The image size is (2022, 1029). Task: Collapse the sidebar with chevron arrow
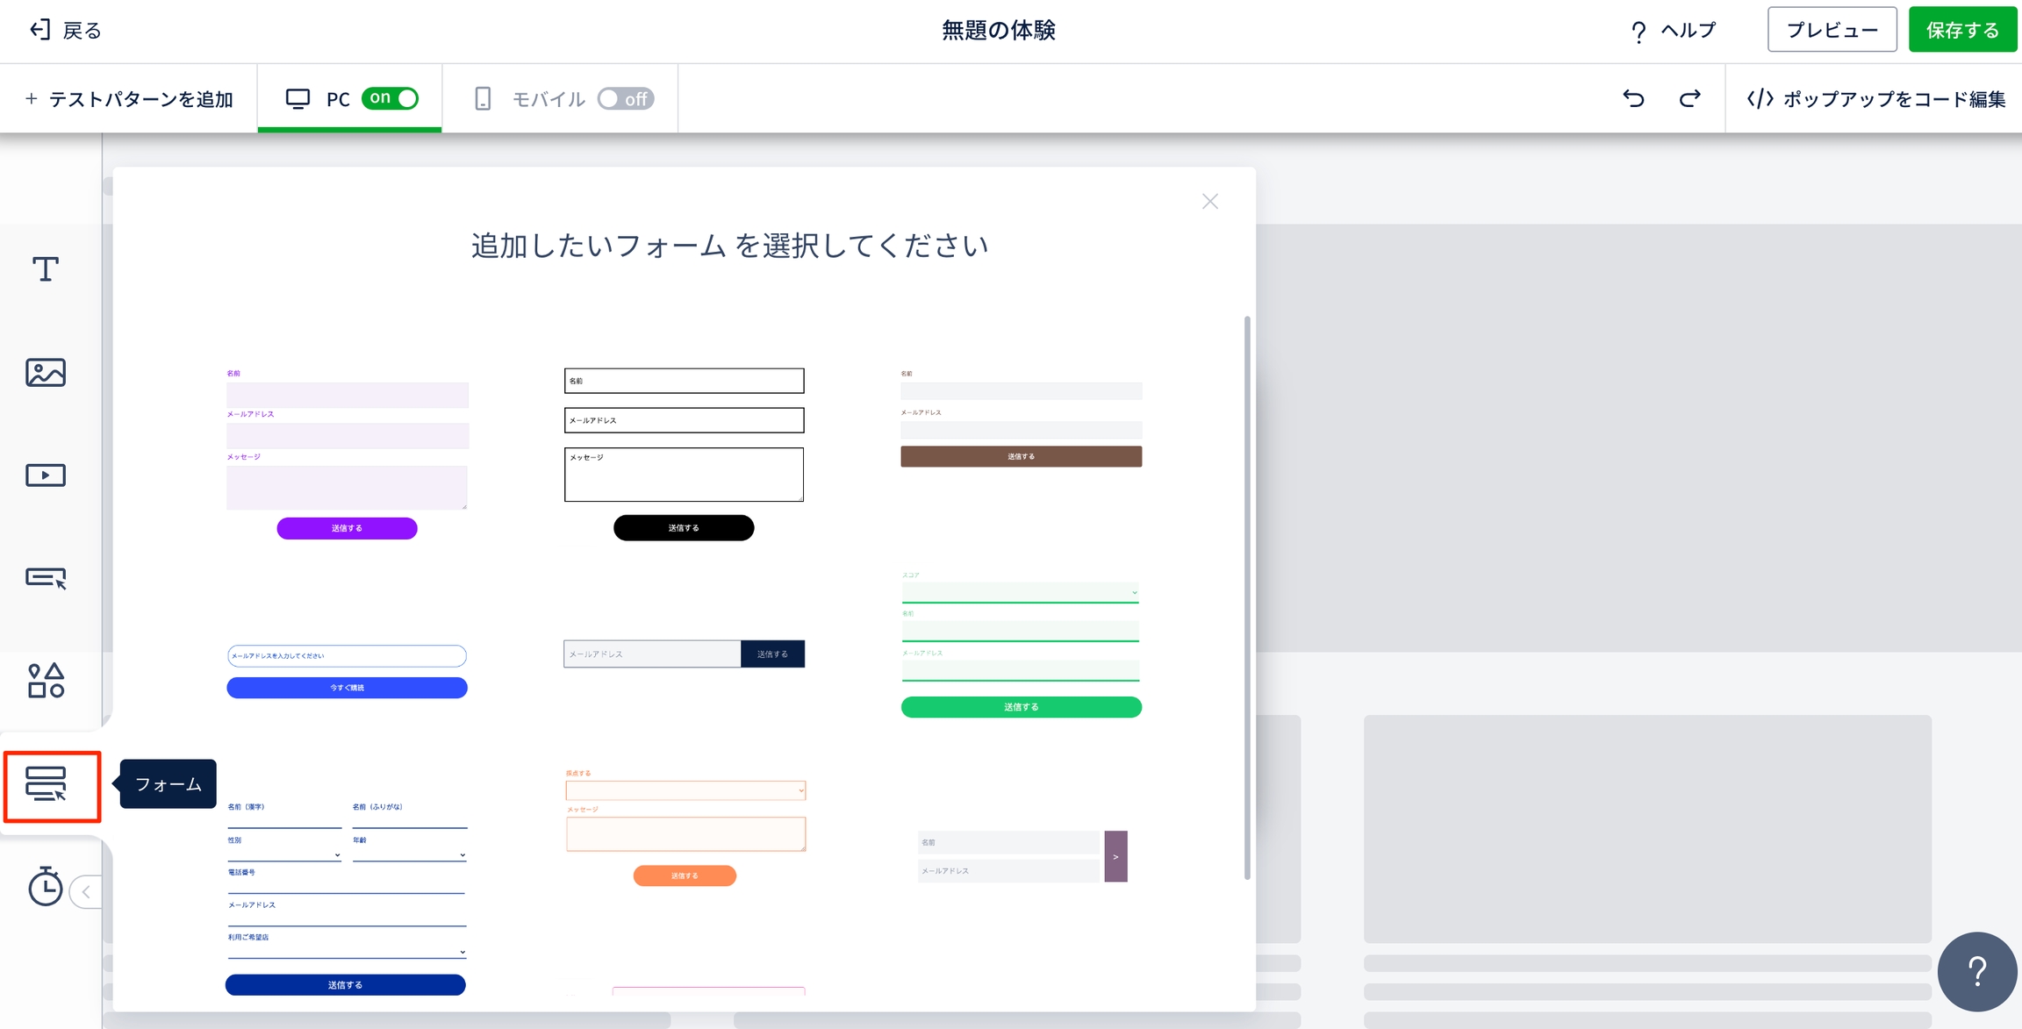pos(86,892)
